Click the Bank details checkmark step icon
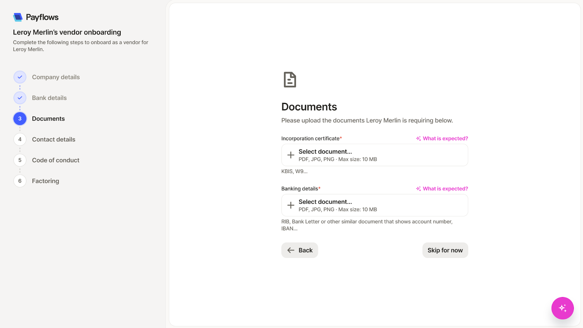583x328 pixels. tap(20, 98)
